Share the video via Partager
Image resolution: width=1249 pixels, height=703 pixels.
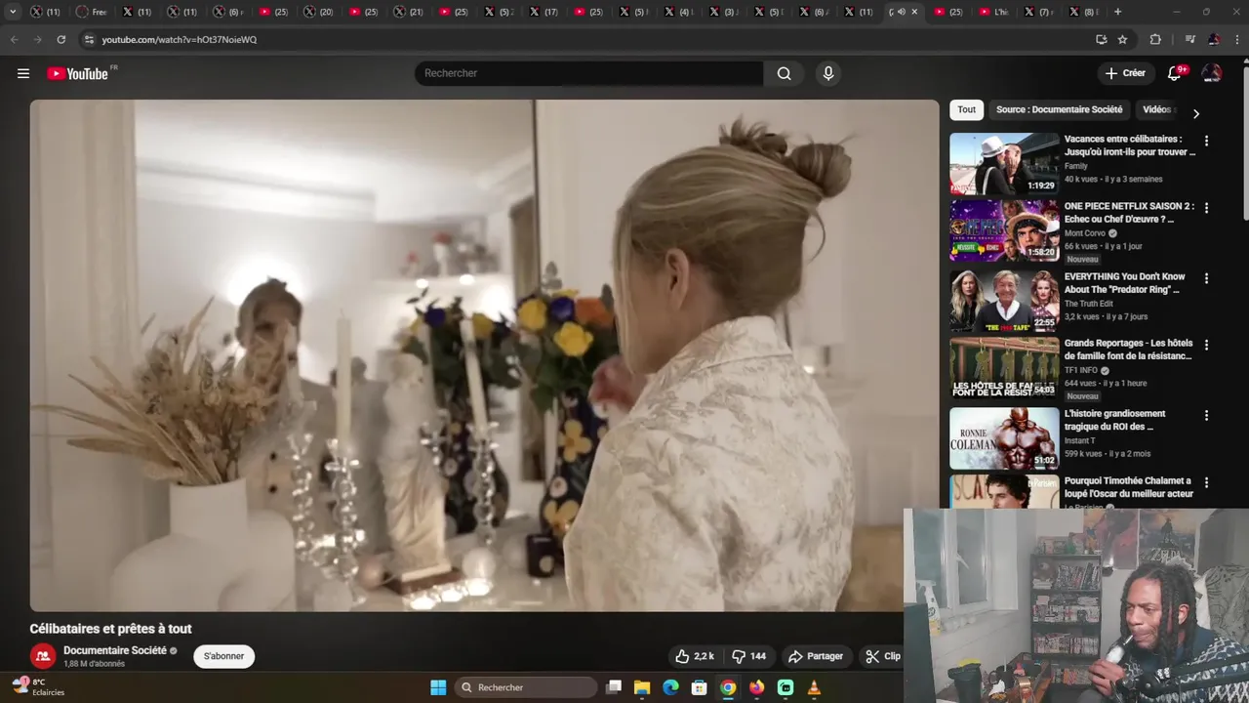coord(816,656)
